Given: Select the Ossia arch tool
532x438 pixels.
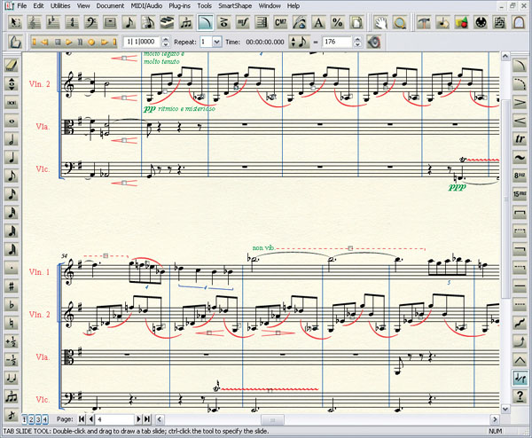Looking at the screenshot, I should (x=519, y=23).
